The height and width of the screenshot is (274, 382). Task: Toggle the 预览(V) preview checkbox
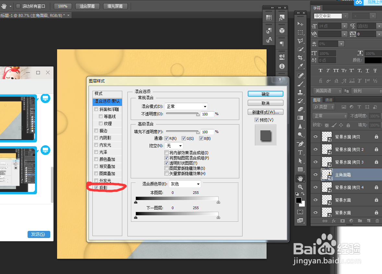pyautogui.click(x=257, y=120)
